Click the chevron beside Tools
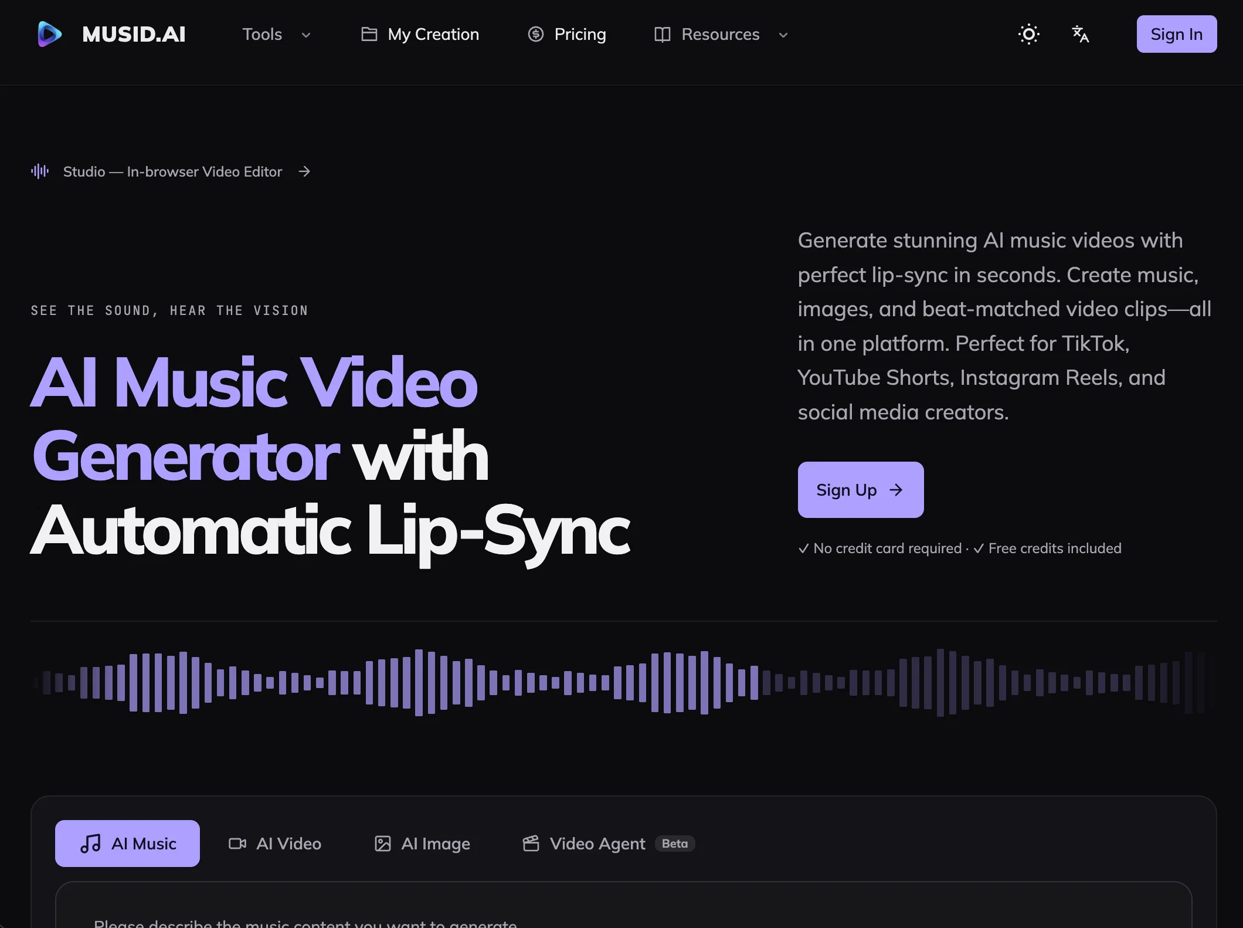 point(306,35)
